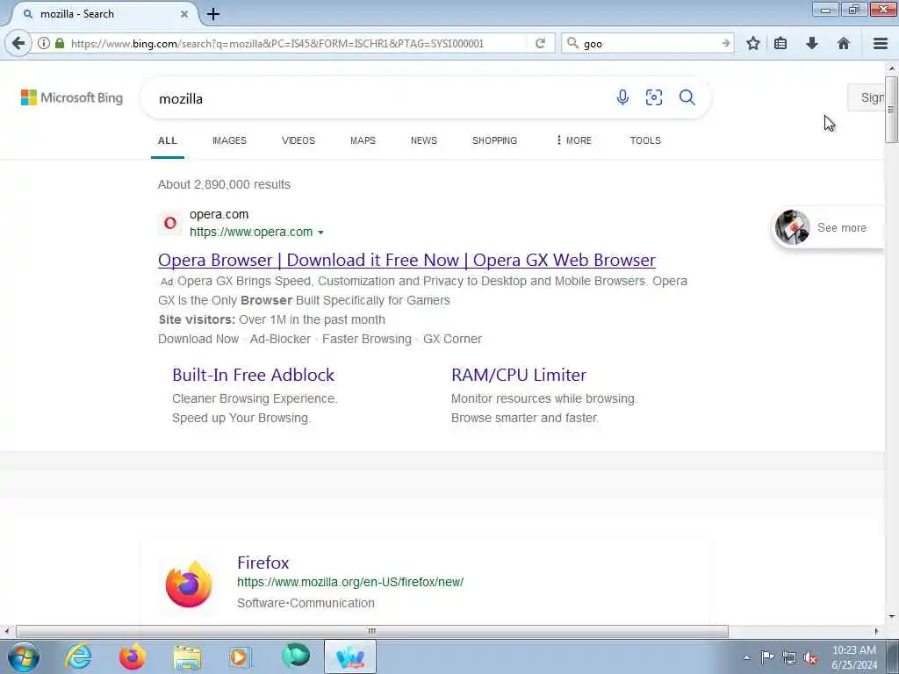Viewport: 899px width, 674px height.
Task: Show hidden tray icons arrow
Action: pos(746,658)
